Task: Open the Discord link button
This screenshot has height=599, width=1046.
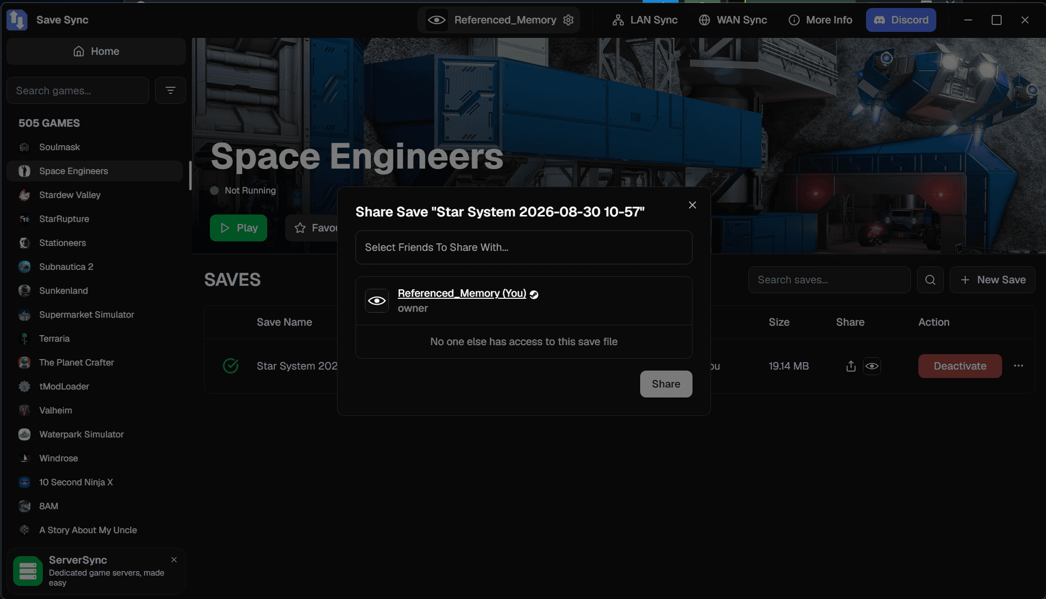Action: click(x=901, y=20)
